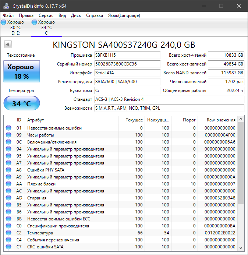Image resolution: width=248 pixels, height=255 pixels.
Task: Click the Хорошо 18 % health status button
Action: tap(21, 71)
